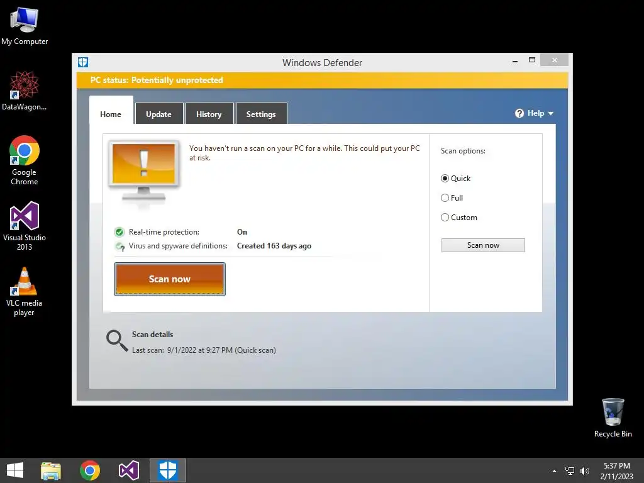Open the Windows Start button
644x483 pixels.
(x=15, y=470)
